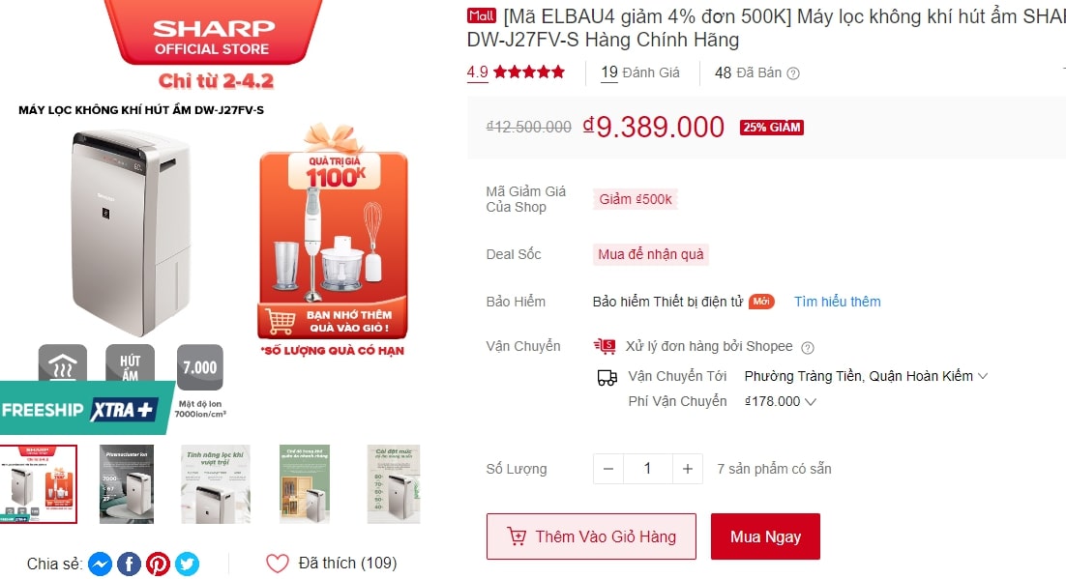This screenshot has height=579, width=1066.
Task: Toggle the heart like icon
Action: 278,564
